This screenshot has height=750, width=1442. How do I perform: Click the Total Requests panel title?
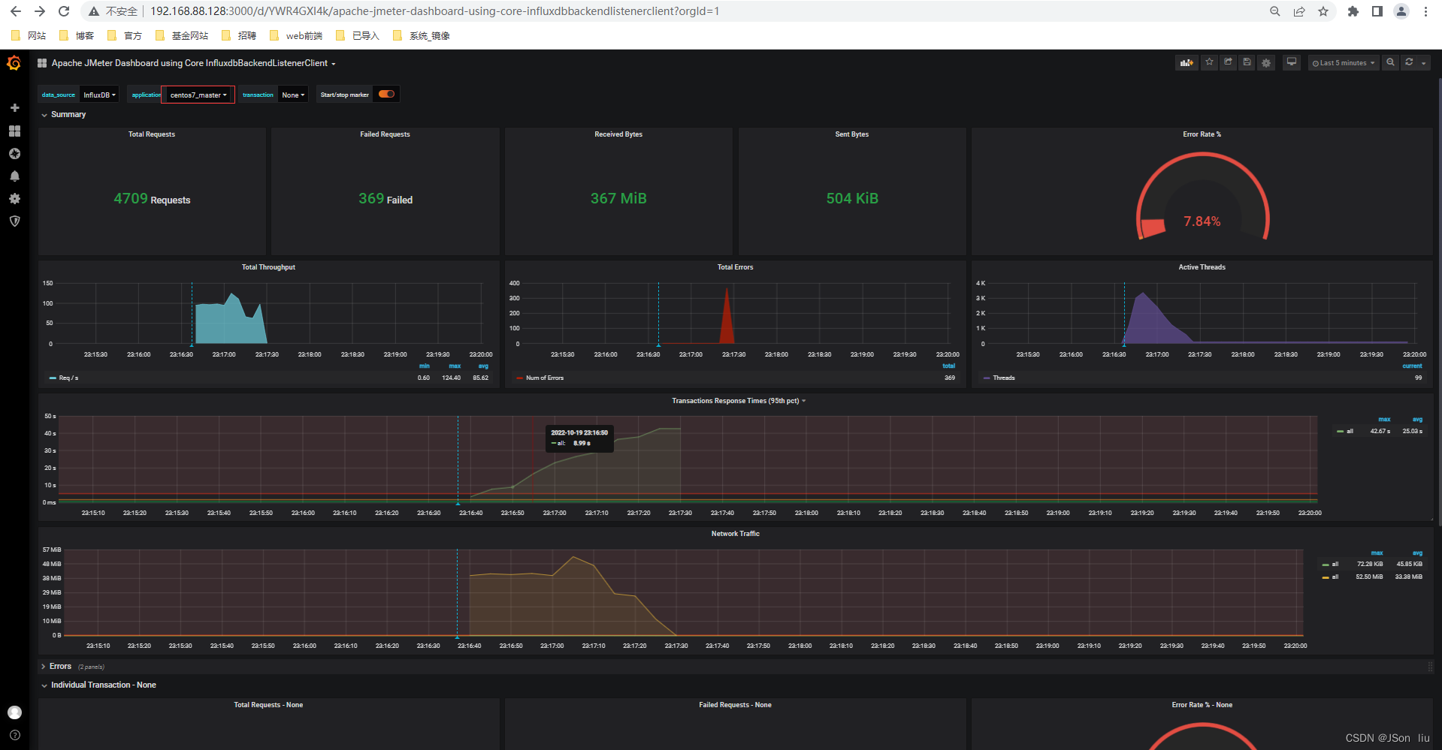point(152,134)
